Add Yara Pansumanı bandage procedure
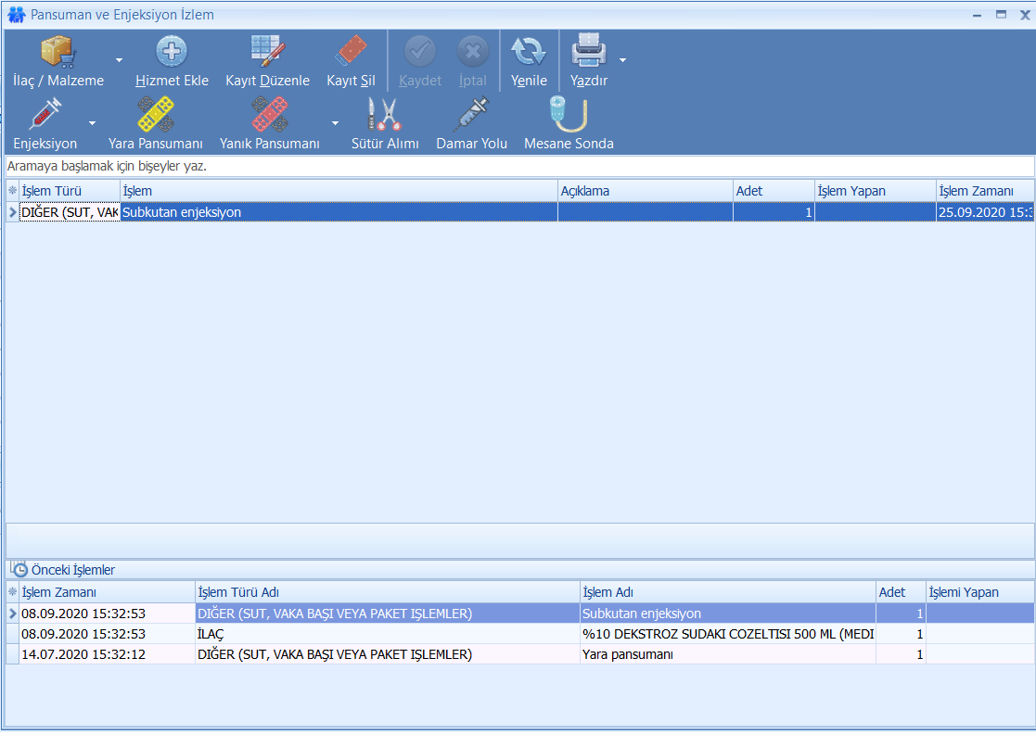Screen dimensions: 1036x734 coord(155,116)
